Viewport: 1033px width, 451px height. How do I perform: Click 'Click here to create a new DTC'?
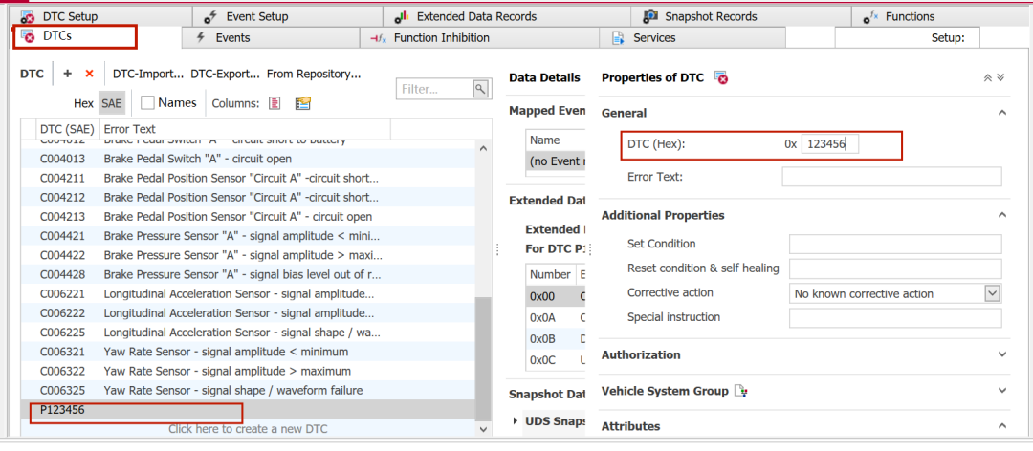pyautogui.click(x=248, y=429)
